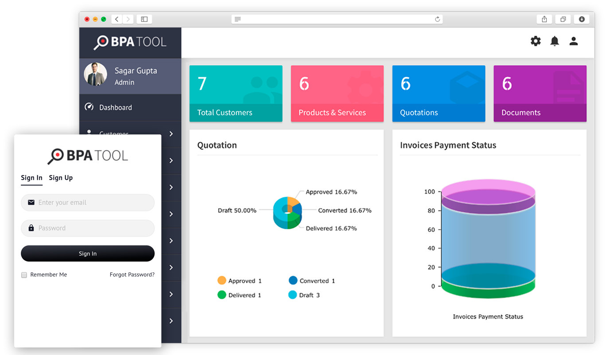606x355 pixels.
Task: Click the BPA Tool magnifier logo
Action: (x=101, y=41)
